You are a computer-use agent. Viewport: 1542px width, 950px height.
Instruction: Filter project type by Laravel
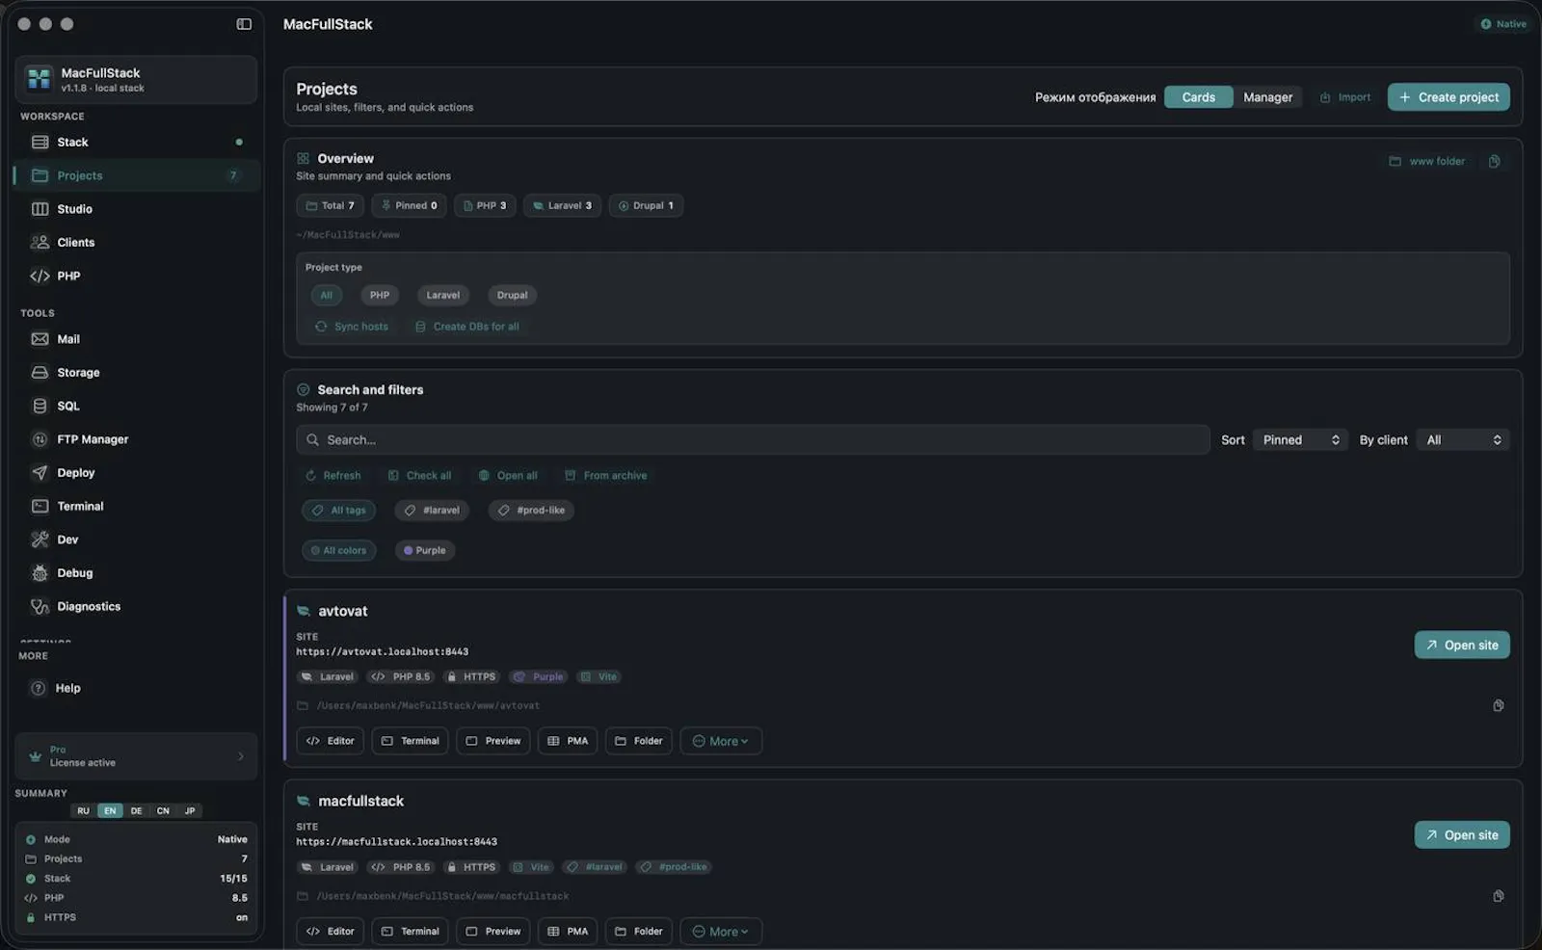click(443, 296)
